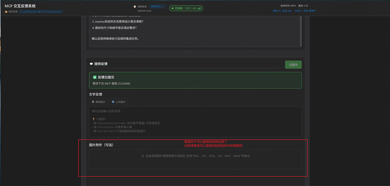Focus the feedback text input area
This screenshot has width=390, height=186.
pyautogui.click(x=195, y=122)
